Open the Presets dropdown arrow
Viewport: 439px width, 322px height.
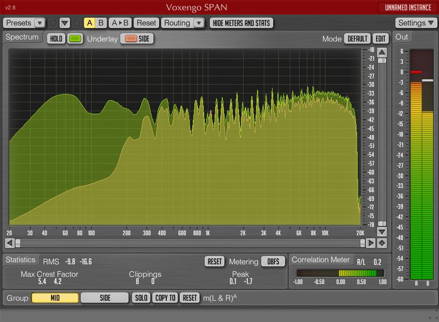tap(39, 23)
